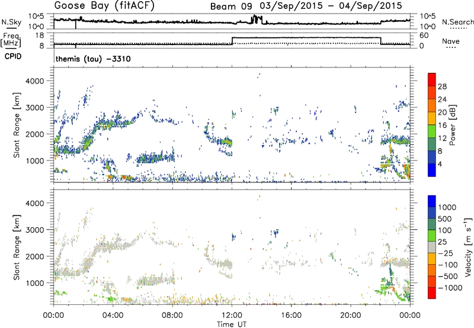
Task: Click 'Slant Range [km]' label of velocity panel
Action: (17, 247)
